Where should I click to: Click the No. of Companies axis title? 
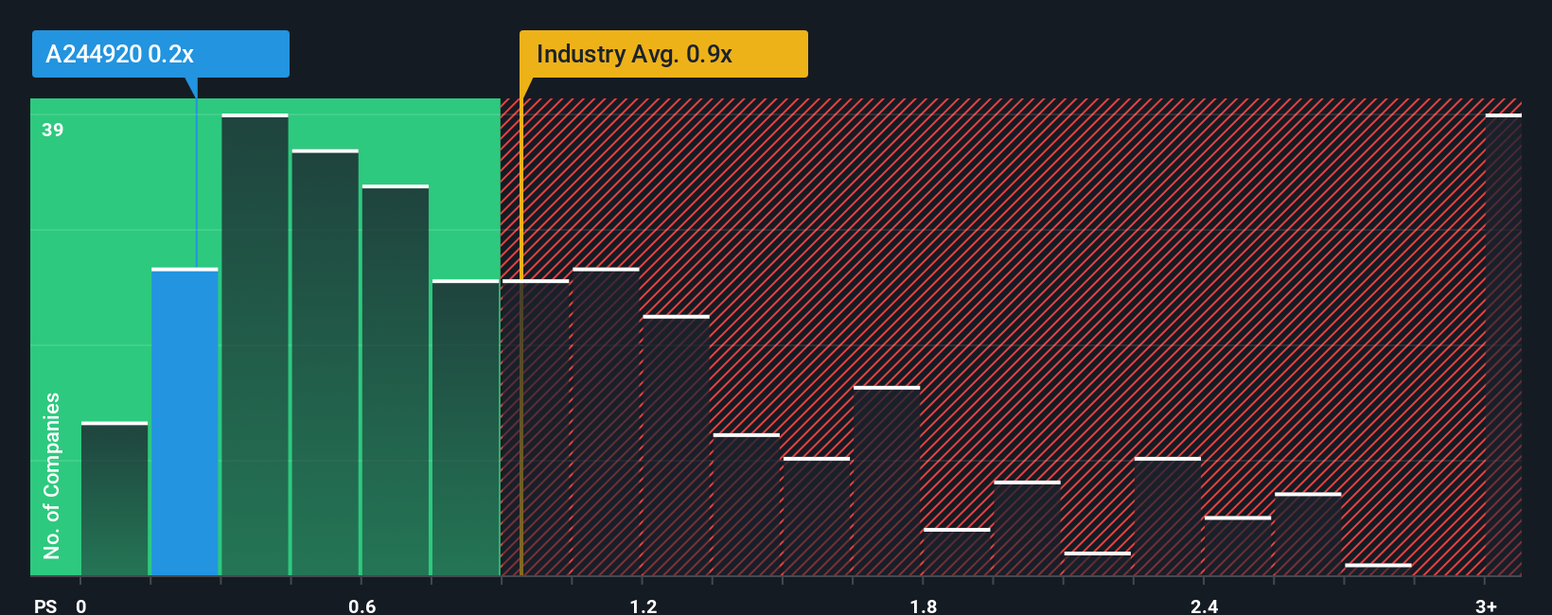pyautogui.click(x=52, y=475)
